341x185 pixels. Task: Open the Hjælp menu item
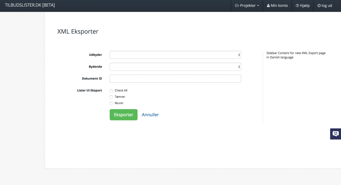[302, 6]
